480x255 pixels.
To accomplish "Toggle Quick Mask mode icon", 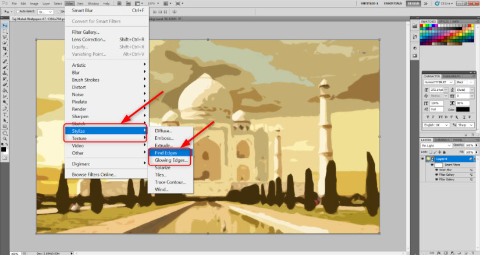I will [5, 158].
